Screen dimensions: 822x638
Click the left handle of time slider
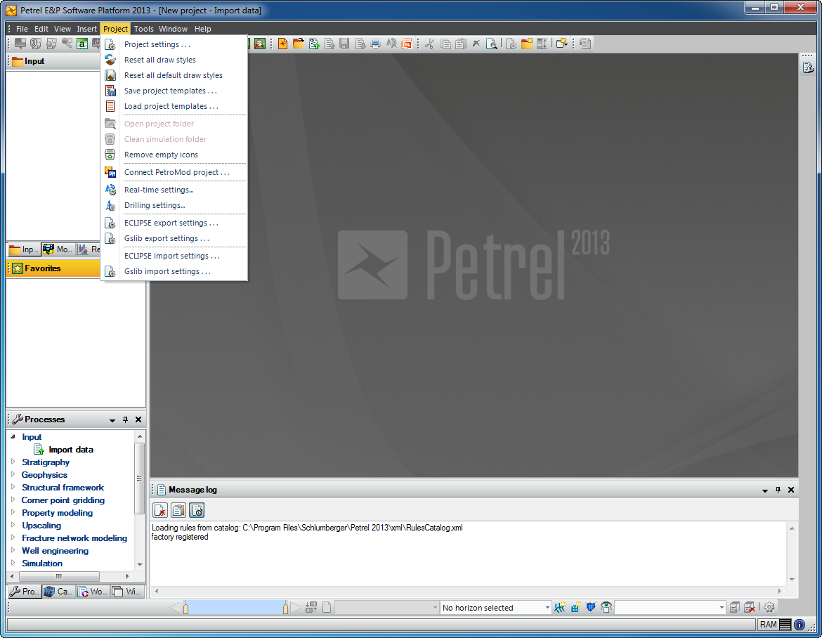[x=185, y=608]
